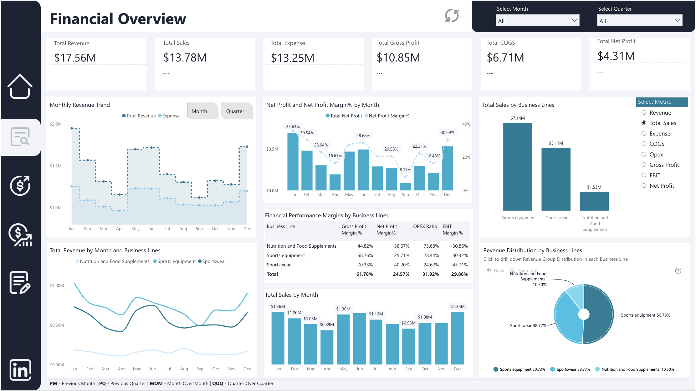Click the Back drill button
Screen dimensions: 696x391
coord(495,270)
